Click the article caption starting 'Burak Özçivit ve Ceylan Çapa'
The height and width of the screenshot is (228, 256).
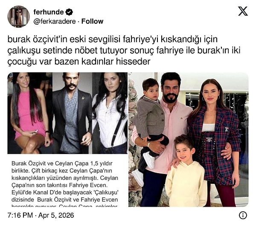pos(65,184)
